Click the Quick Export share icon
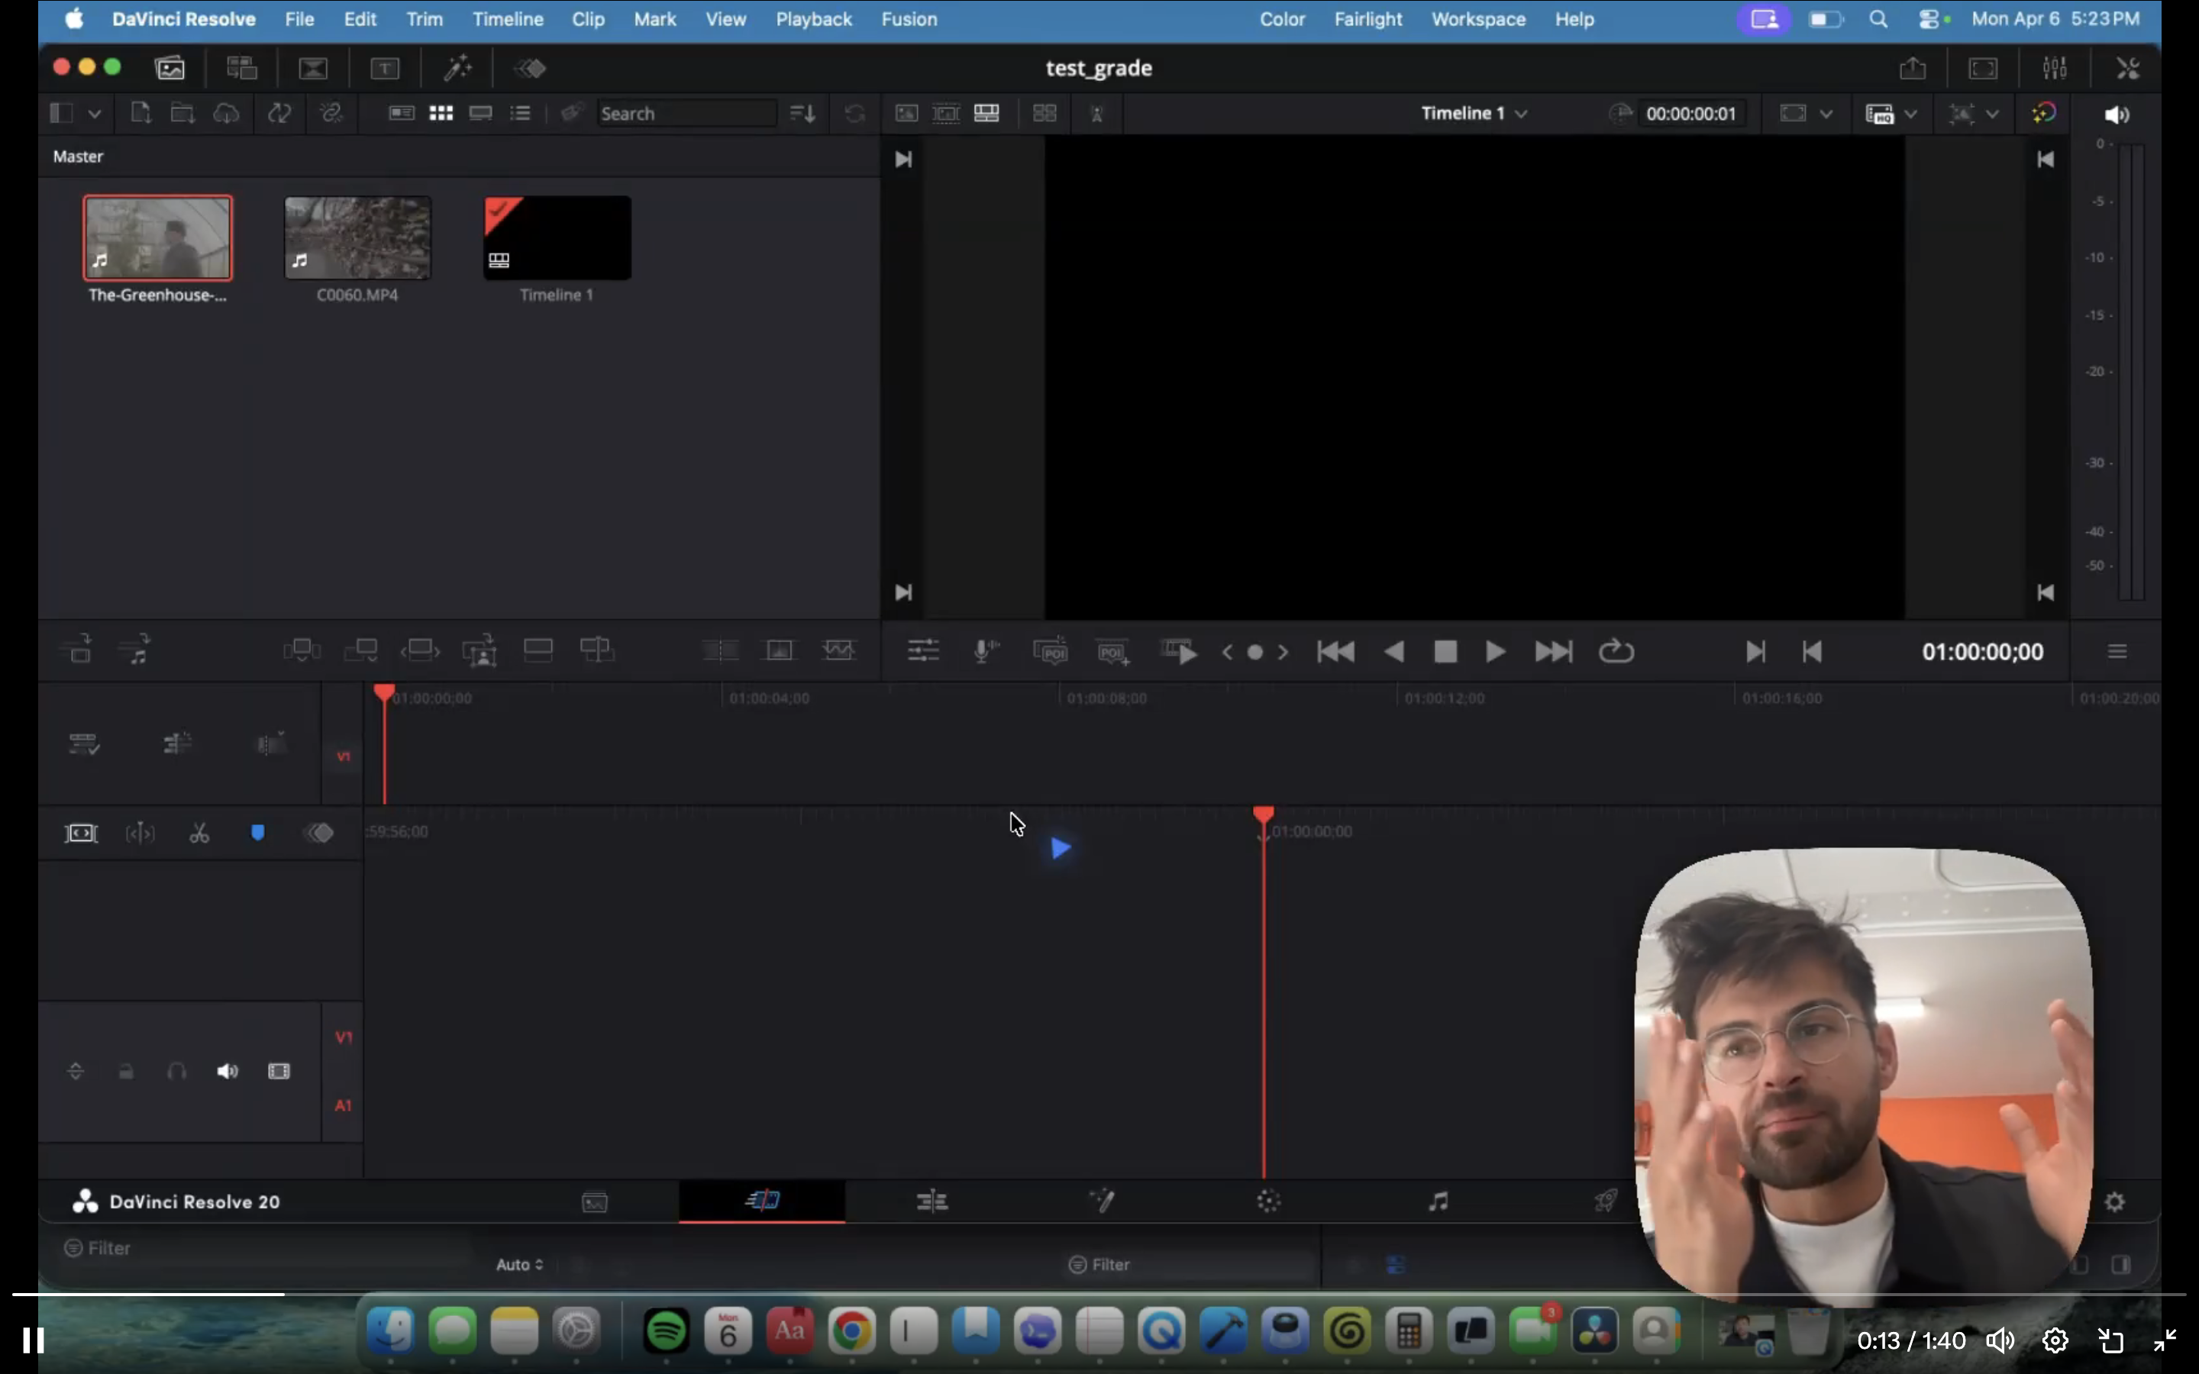2199x1374 pixels. 1913,68
